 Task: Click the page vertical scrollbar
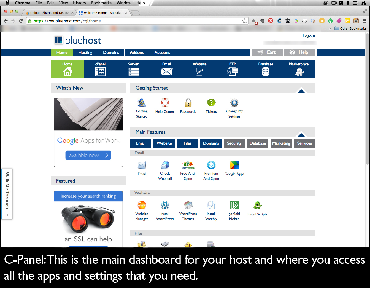368,99
